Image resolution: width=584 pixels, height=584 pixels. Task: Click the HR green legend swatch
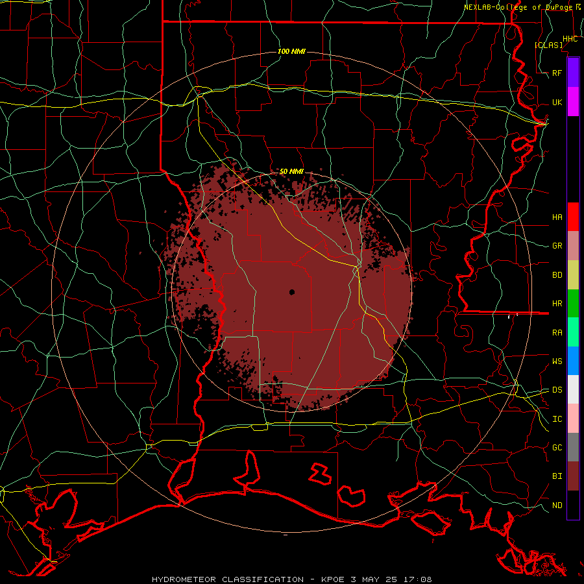pos(573,303)
